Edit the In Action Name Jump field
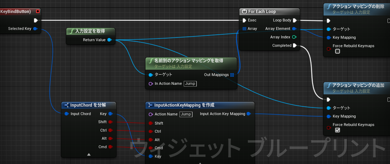Viewport: 390px width, 164px height. pyautogui.click(x=190, y=84)
